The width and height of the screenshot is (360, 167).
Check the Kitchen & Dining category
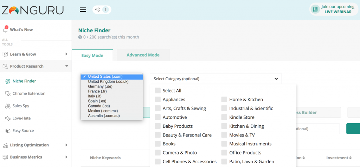click(224, 126)
